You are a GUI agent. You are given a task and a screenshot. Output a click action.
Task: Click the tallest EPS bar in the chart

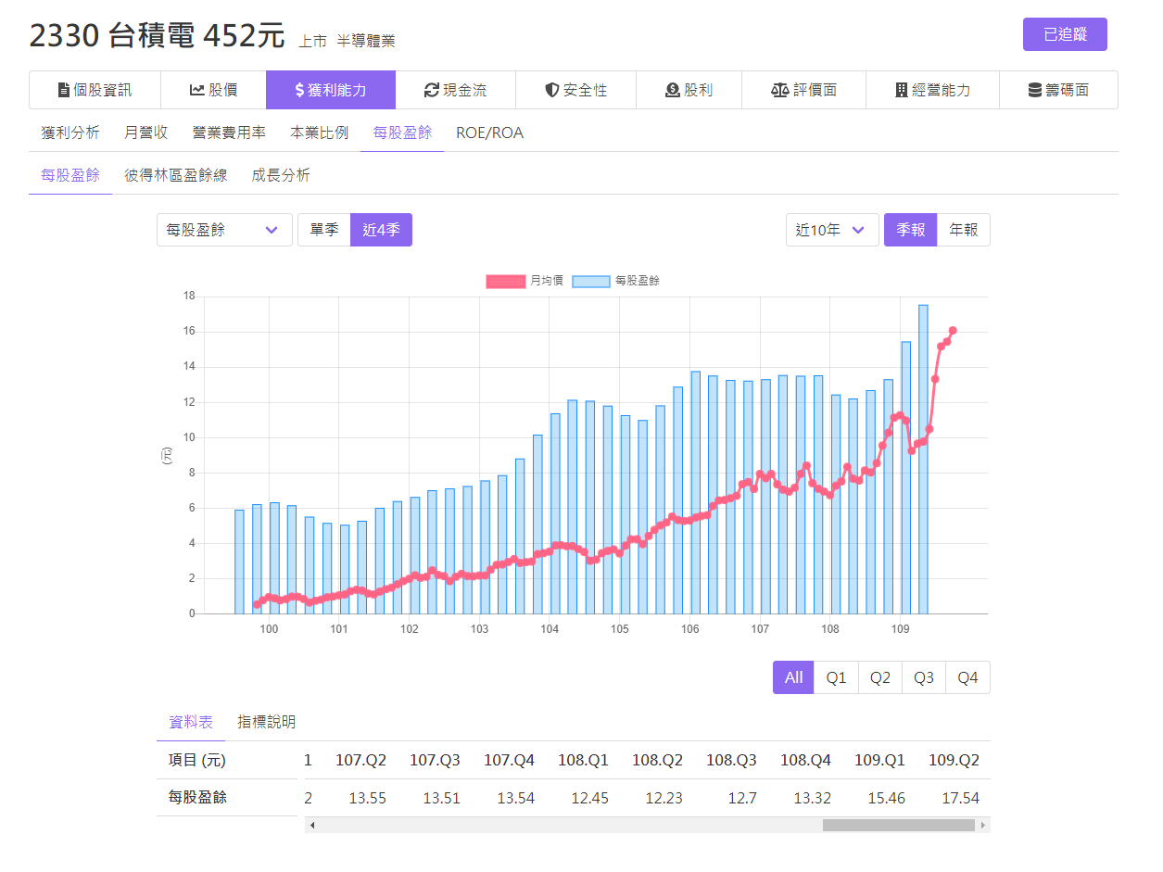click(x=923, y=459)
